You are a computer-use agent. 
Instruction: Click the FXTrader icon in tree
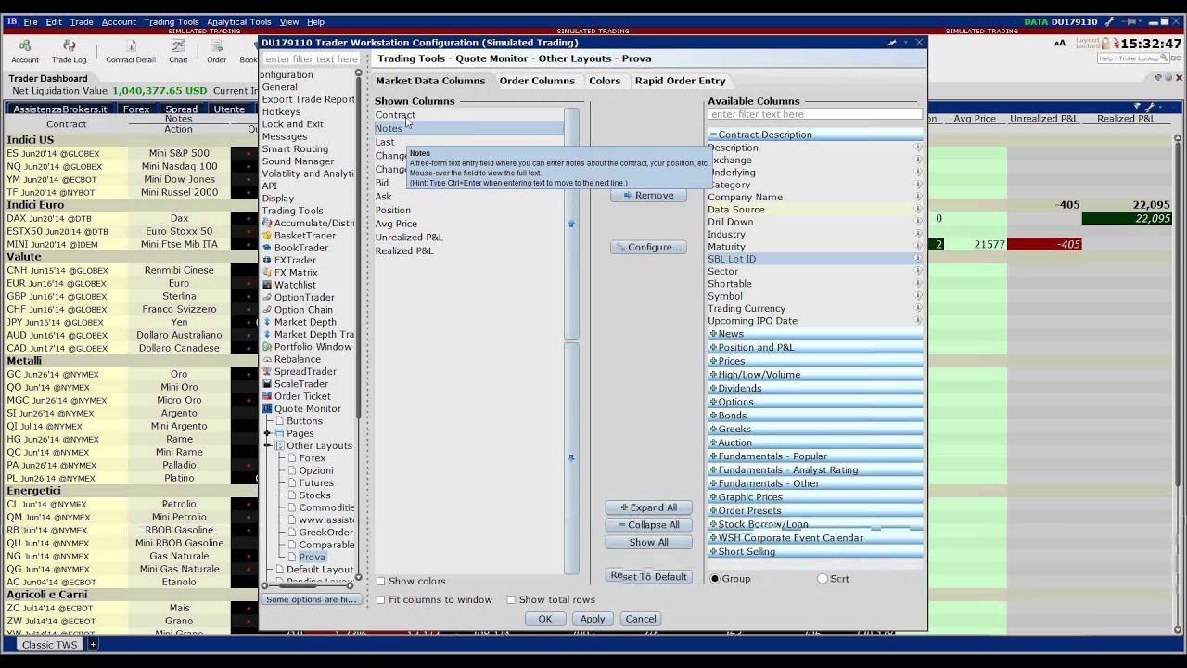267,260
